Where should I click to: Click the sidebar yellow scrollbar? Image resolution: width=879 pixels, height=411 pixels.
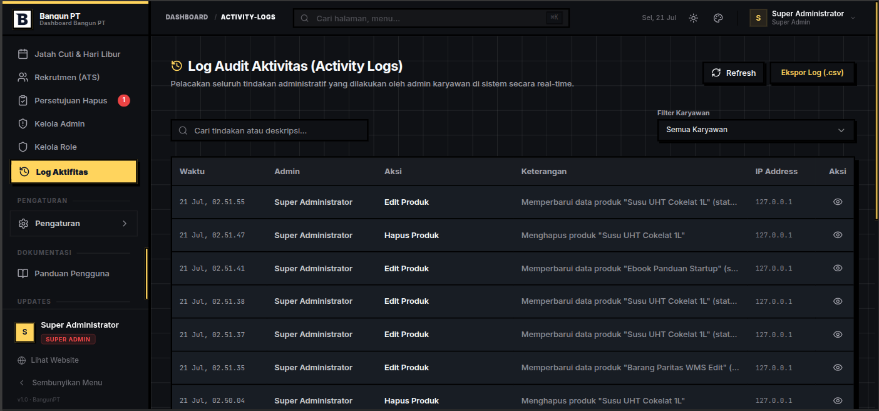146,274
